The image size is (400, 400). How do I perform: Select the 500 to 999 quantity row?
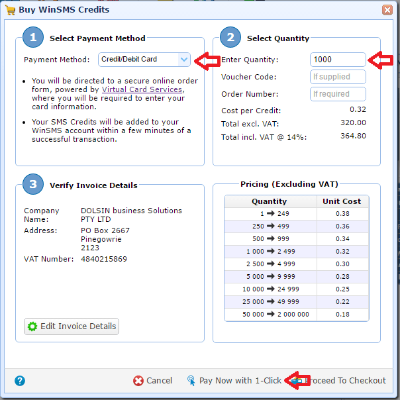tap(297, 239)
